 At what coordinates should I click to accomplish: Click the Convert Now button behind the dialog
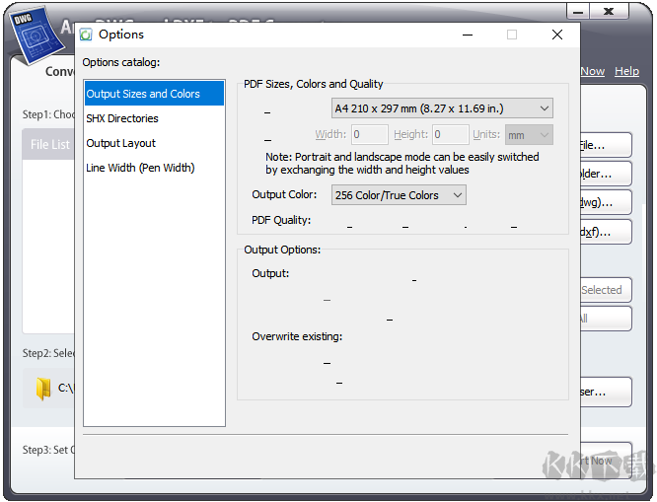(606, 461)
